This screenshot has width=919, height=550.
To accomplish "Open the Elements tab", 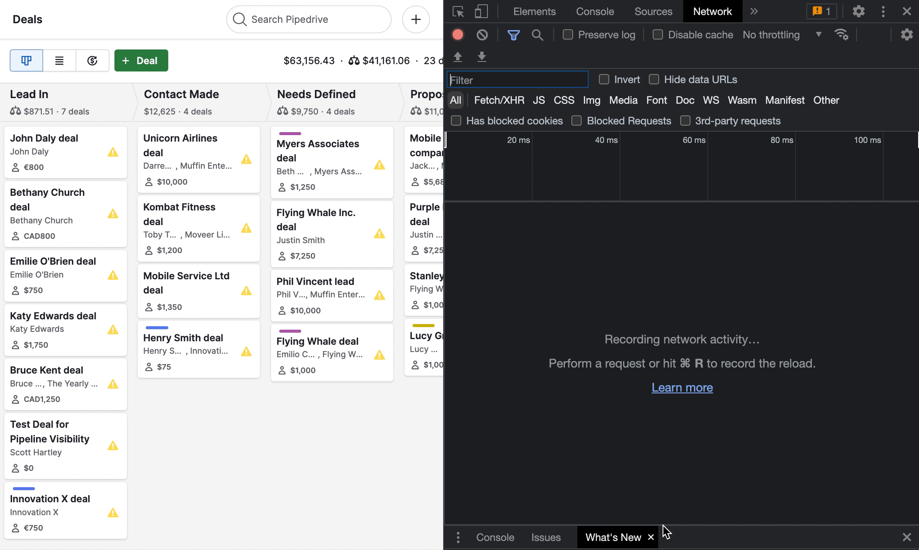I will click(x=534, y=12).
